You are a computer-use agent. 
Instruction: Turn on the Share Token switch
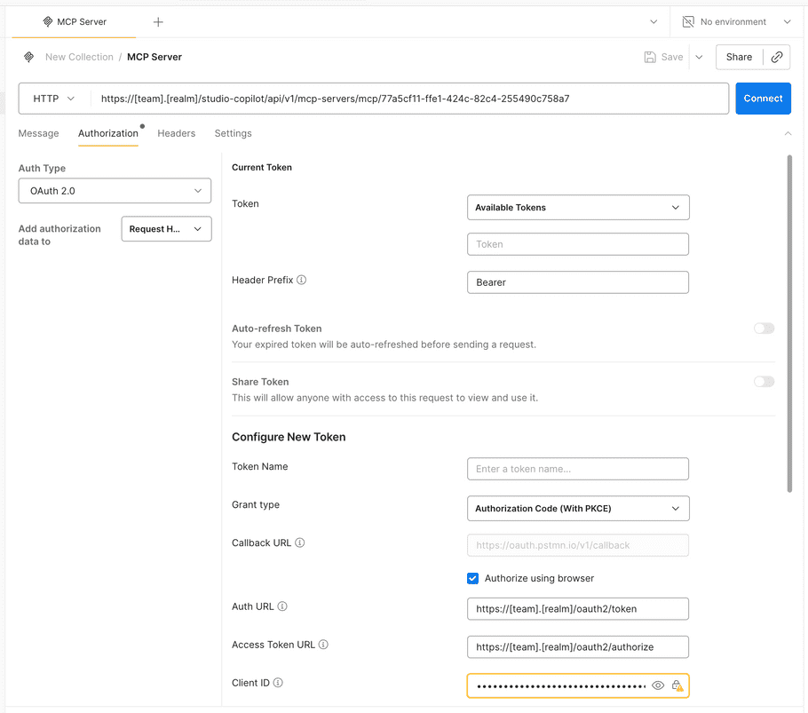click(x=764, y=382)
